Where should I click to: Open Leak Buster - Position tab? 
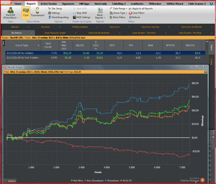[x=144, y=33]
